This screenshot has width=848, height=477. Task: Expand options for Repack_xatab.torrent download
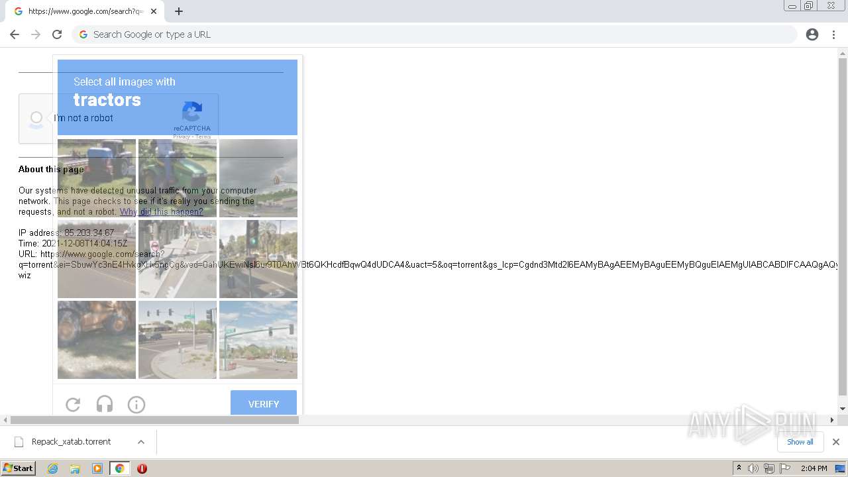click(x=141, y=442)
